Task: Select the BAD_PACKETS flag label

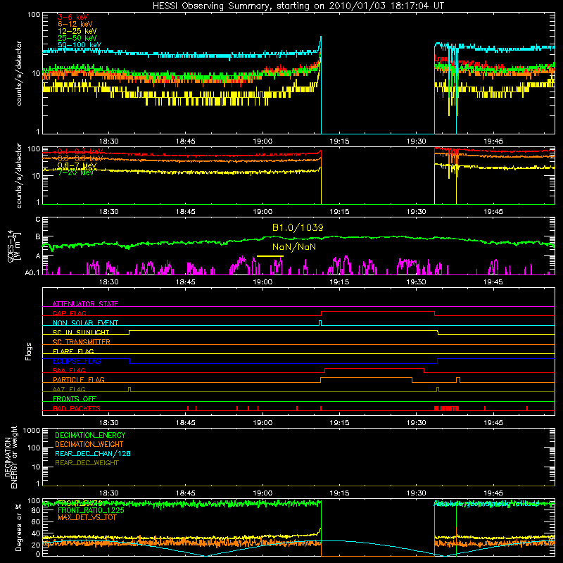Action: (77, 408)
